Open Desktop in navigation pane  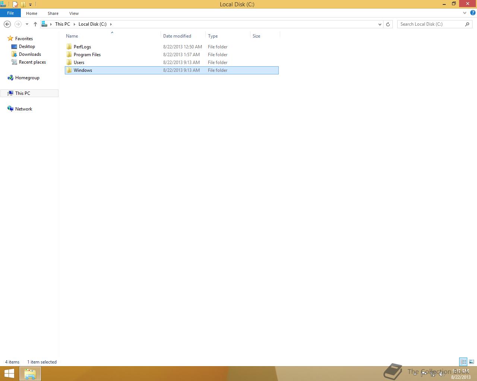click(x=27, y=47)
